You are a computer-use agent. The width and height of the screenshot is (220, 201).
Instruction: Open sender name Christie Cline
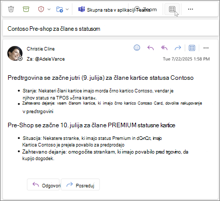[40, 49]
